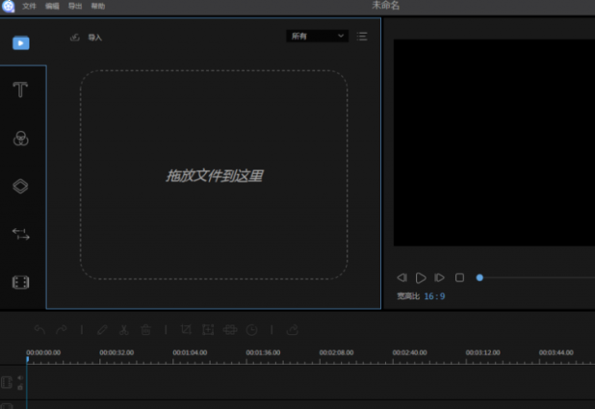
Task: Change the 16:9 aspect ratio value
Action: tap(434, 296)
